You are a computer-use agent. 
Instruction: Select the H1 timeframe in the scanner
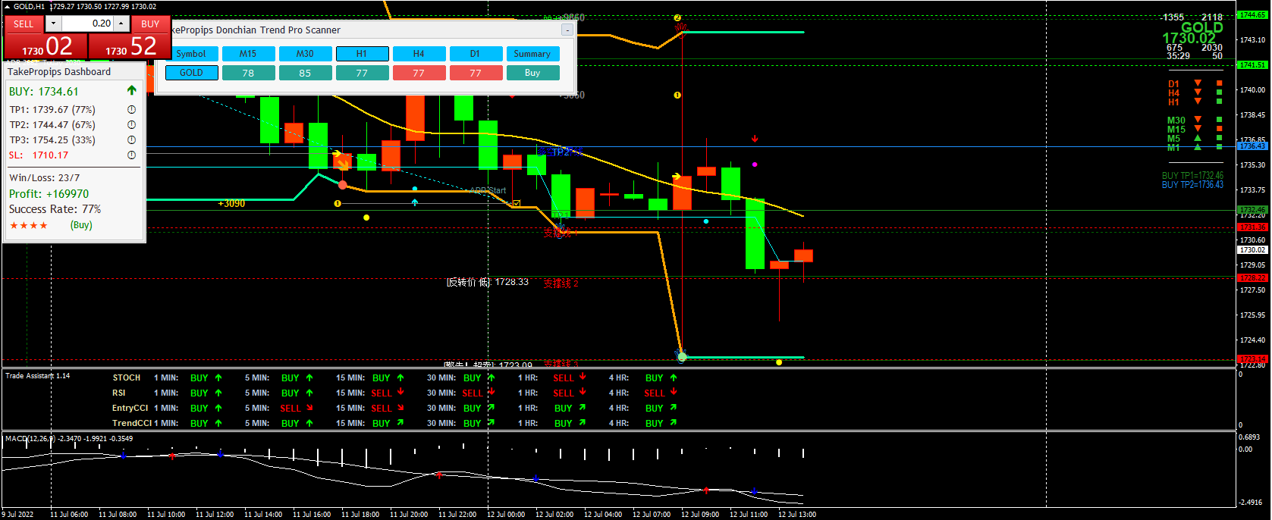pyautogui.click(x=362, y=54)
